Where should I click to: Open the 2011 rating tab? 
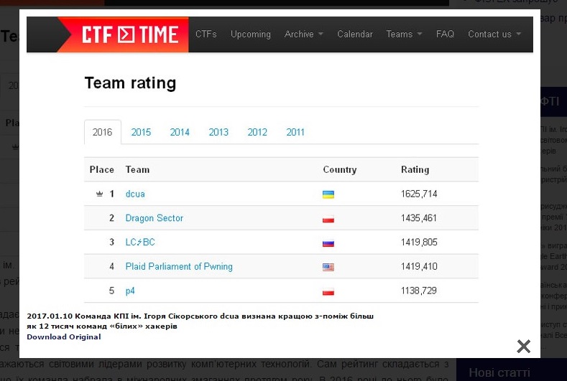pos(295,132)
